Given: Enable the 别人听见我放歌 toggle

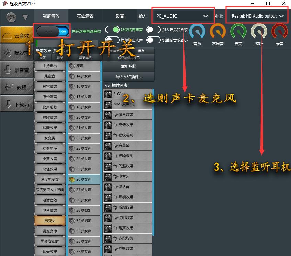Looking at the screenshot, I should pos(154,30).
